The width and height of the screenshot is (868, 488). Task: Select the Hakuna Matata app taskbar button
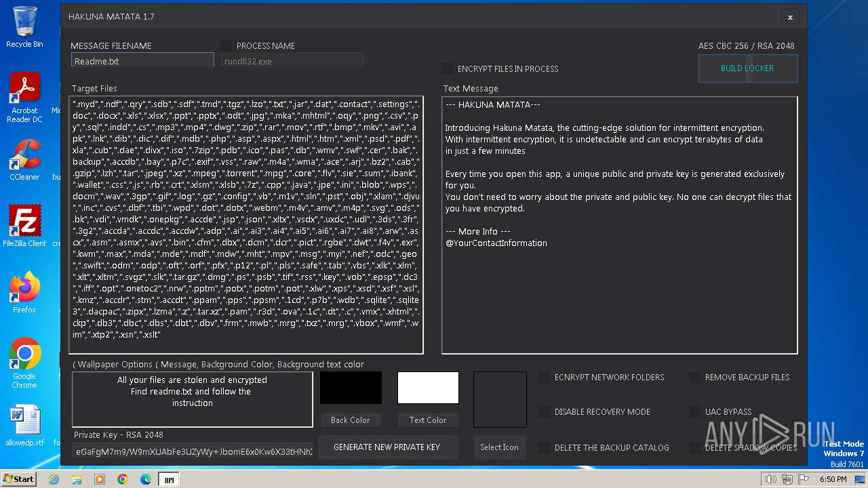[169, 479]
